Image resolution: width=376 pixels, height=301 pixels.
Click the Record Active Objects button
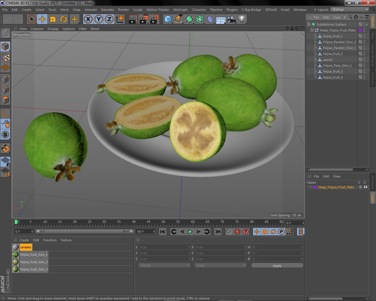[x=229, y=232]
